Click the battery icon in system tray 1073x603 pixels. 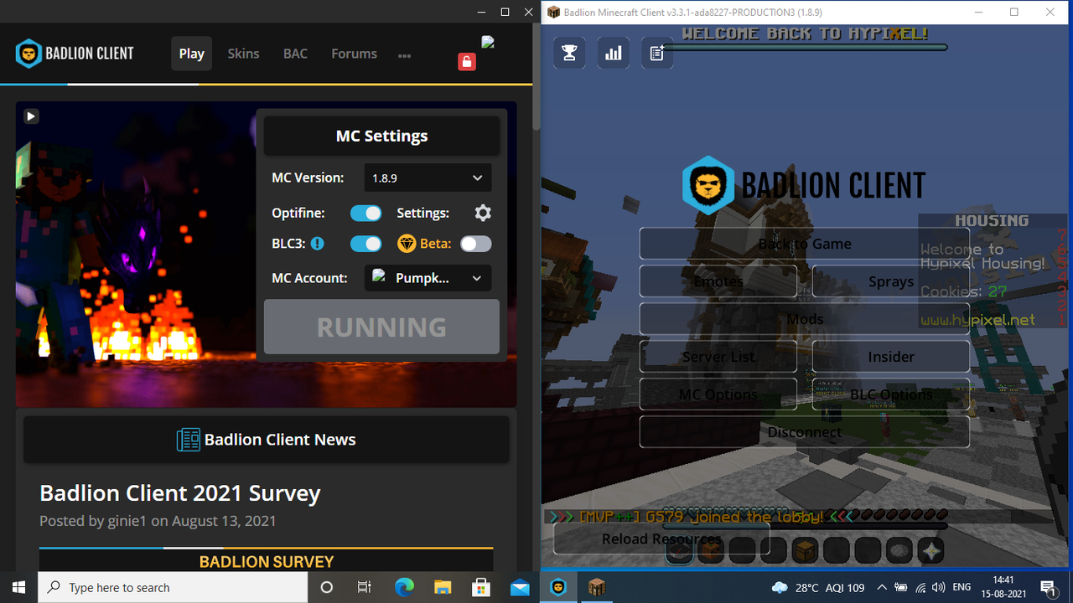[901, 588]
